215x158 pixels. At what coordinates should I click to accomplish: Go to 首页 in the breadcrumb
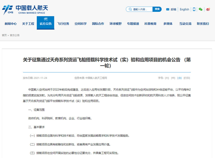[4, 35]
